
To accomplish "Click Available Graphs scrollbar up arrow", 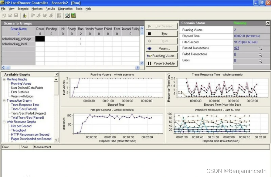I will tap(56, 79).
